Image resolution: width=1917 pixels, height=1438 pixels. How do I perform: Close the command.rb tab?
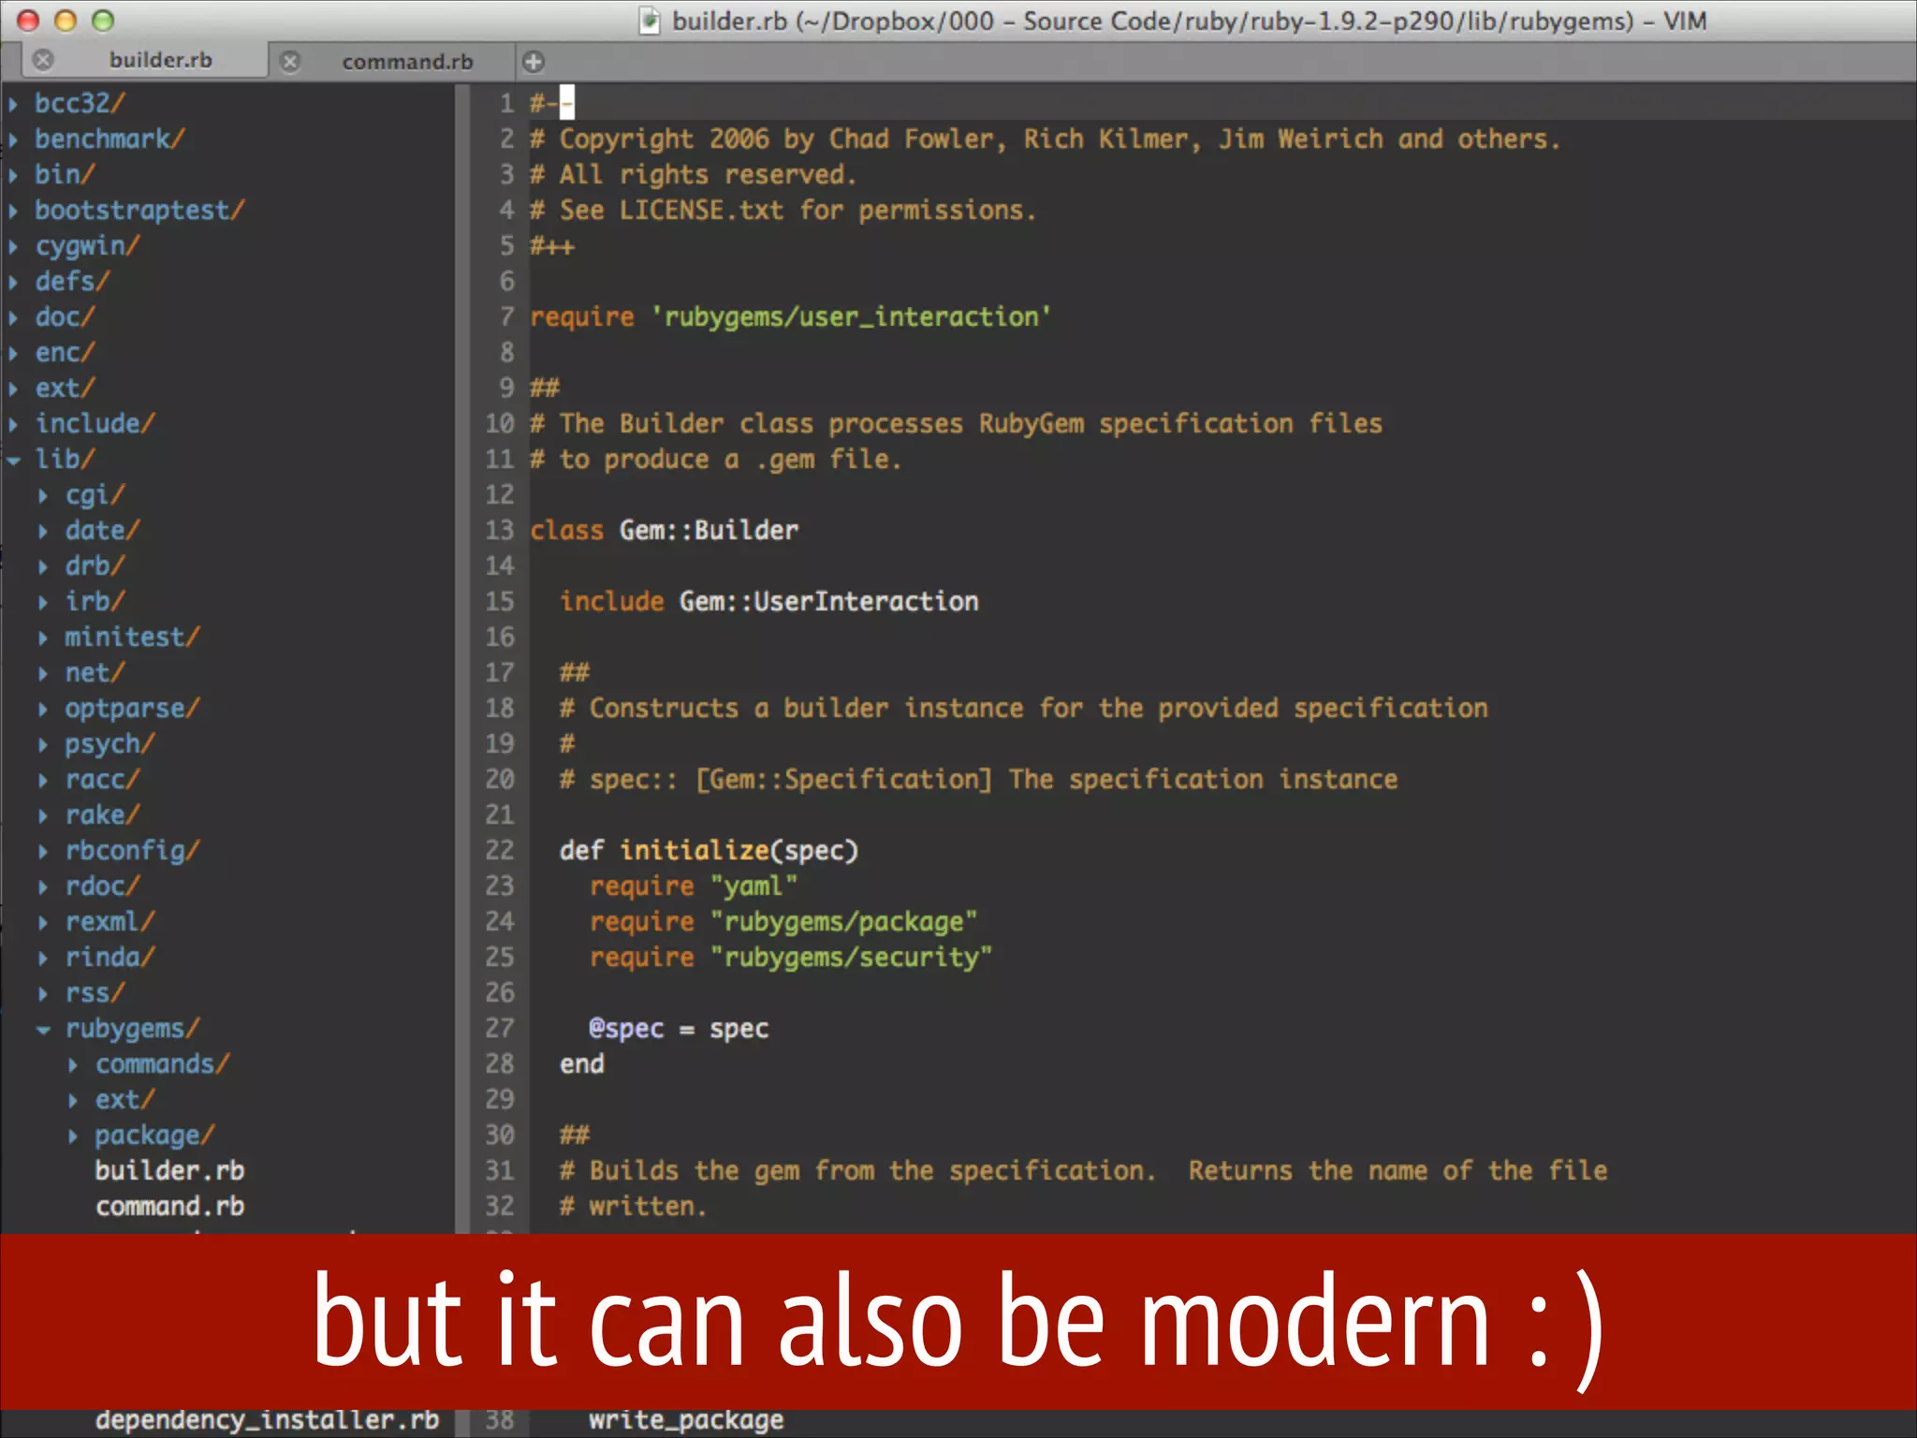tap(291, 62)
